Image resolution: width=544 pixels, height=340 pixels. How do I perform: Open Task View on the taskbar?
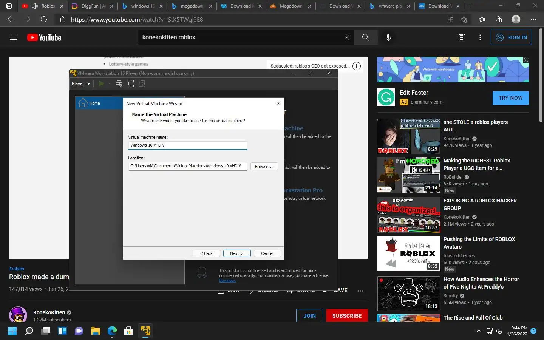click(x=46, y=331)
